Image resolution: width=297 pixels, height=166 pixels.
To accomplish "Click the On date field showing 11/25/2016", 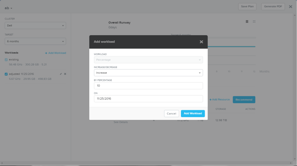I will pos(148,99).
